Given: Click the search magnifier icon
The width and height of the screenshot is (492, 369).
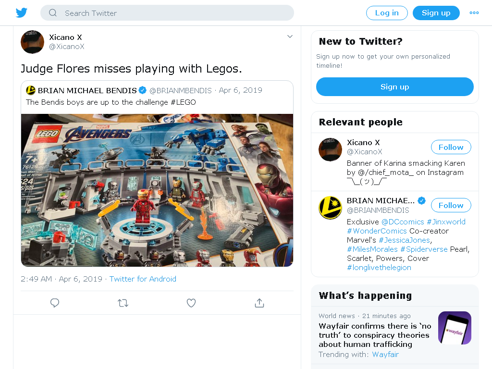Looking at the screenshot, I should pyautogui.click(x=53, y=13).
